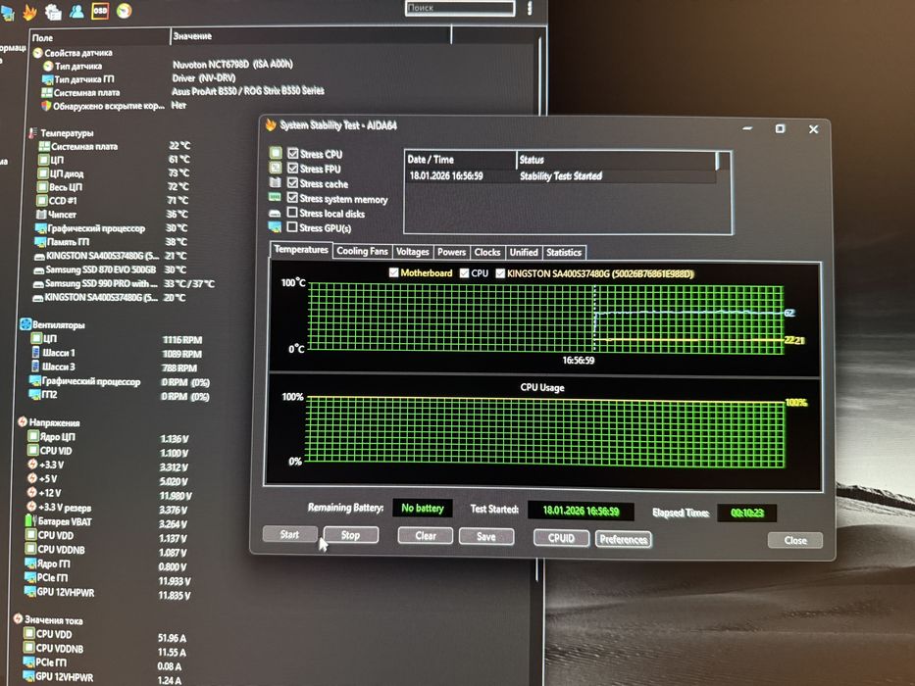Toggle the CPU graph legend checkbox
Viewport: 915px width, 686px height.
tap(465, 273)
